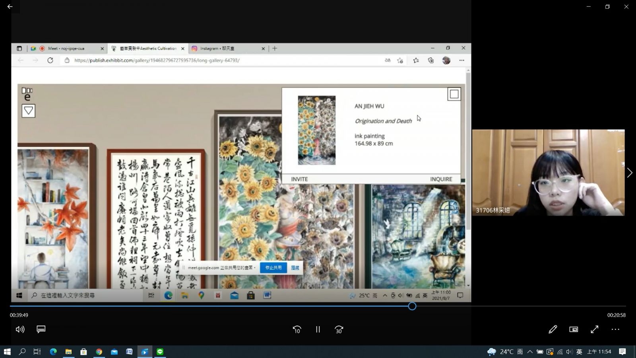Switch to the Aesthetic Cultivation tab
Viewport: 636px width, 358px height.
click(148, 49)
